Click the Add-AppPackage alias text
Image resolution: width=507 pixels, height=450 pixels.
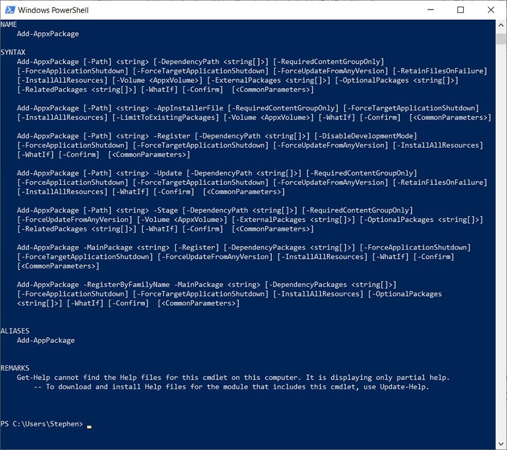(46, 341)
